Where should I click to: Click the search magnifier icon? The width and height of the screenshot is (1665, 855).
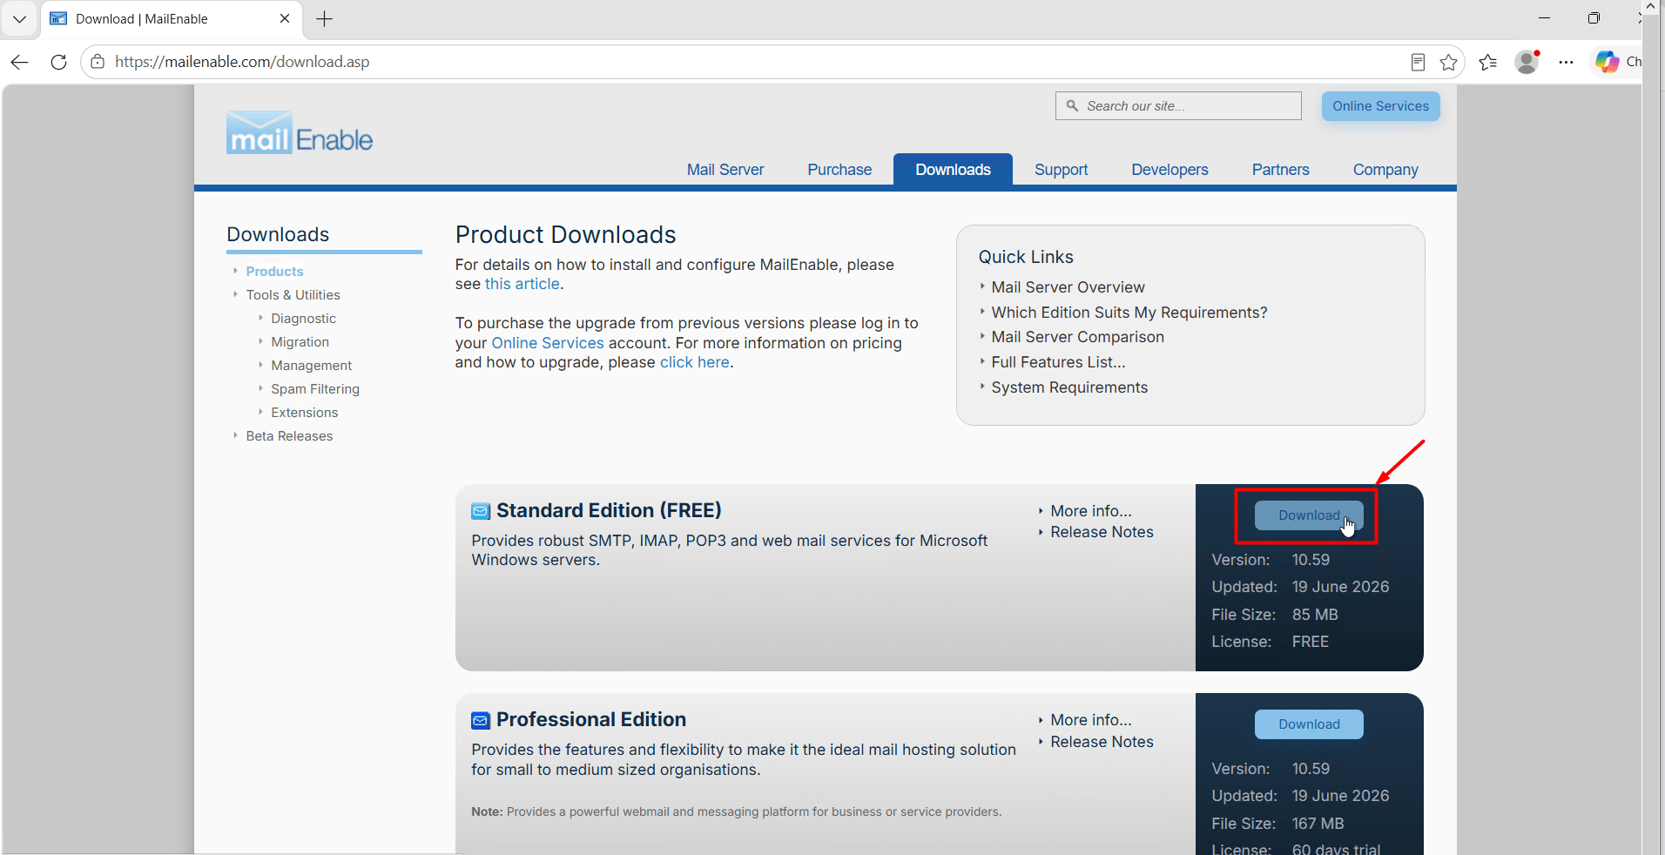[x=1072, y=105]
